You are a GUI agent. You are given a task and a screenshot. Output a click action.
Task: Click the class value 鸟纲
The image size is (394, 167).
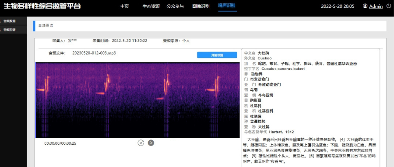coord(254,90)
